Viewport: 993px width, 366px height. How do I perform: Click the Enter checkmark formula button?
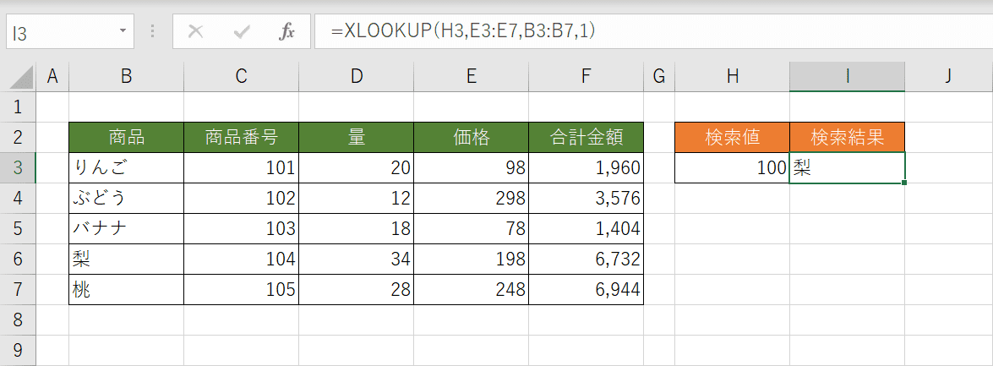pos(242,32)
